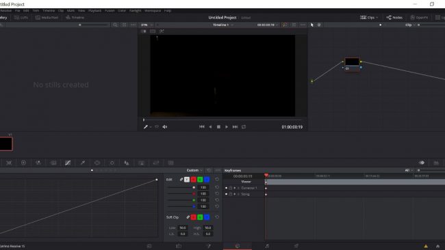Screen dimensions: 445x250
Task: Open the Sizing palette
Action: [156, 163]
